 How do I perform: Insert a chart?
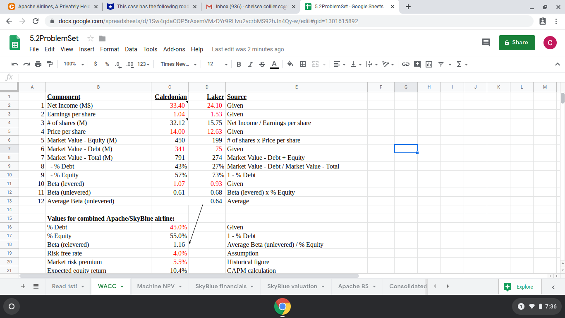pyautogui.click(x=429, y=64)
